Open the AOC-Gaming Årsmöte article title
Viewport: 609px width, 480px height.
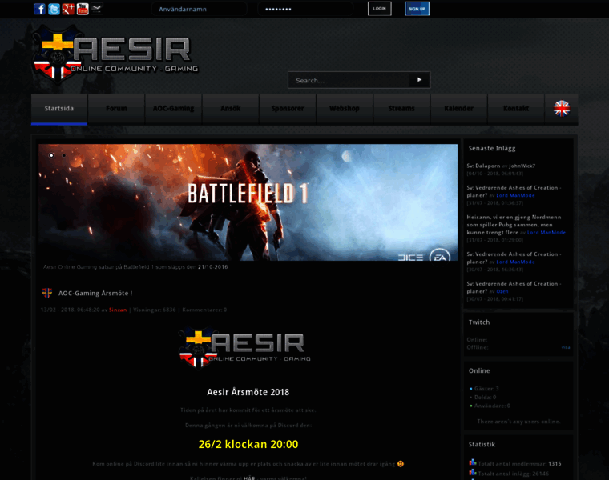click(x=95, y=293)
